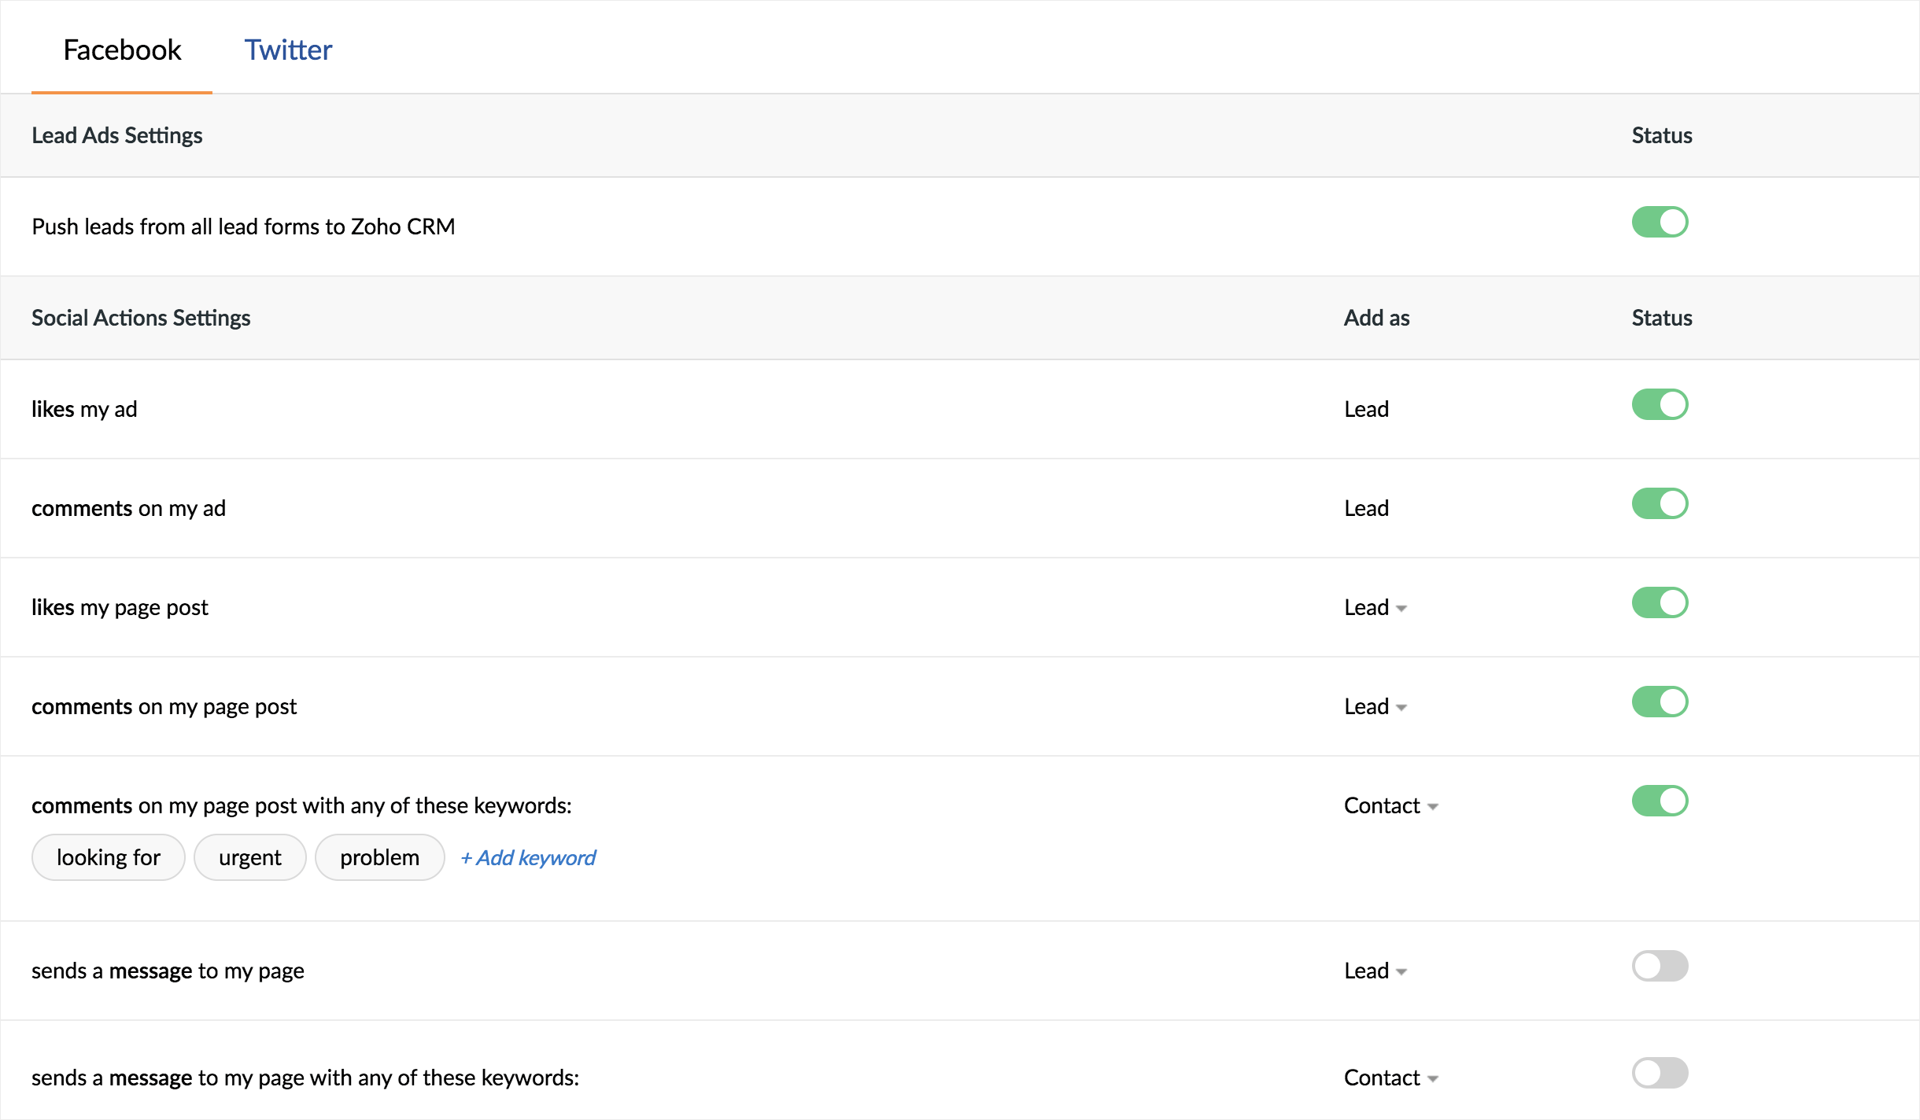Enable 'sends a message to my page' toggle
This screenshot has height=1120, width=1920.
pyautogui.click(x=1660, y=966)
